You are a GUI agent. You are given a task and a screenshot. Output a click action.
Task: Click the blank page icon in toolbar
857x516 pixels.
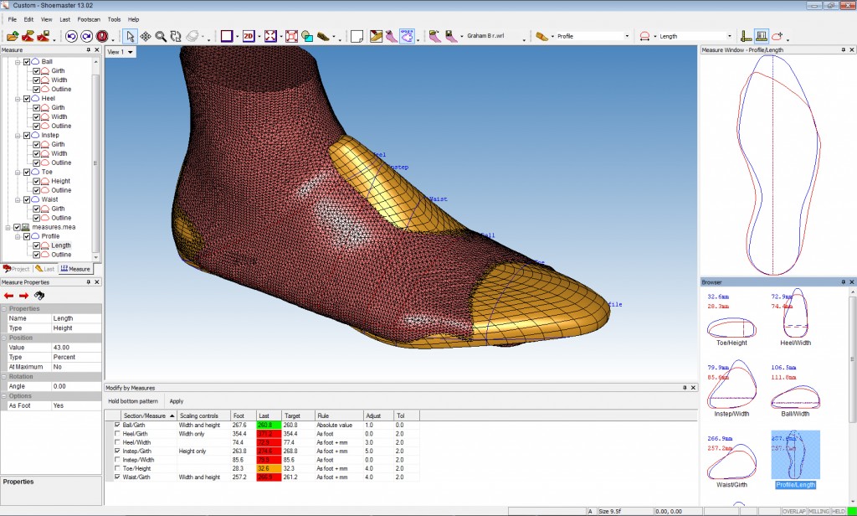pos(357,36)
